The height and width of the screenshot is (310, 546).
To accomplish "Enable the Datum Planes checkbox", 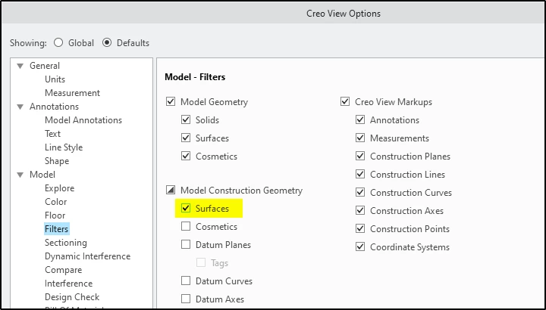I will click(186, 245).
